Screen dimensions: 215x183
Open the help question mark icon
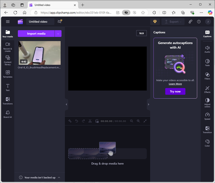[199, 22]
